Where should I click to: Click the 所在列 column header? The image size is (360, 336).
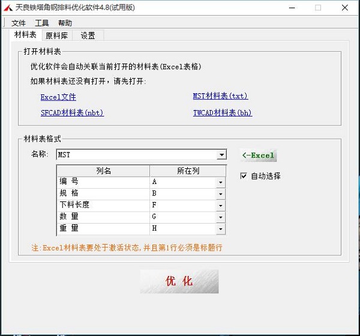pyautogui.click(x=188, y=171)
